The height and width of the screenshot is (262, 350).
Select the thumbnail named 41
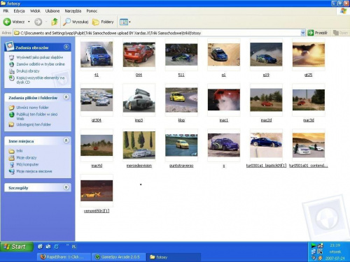pyautogui.click(x=97, y=54)
